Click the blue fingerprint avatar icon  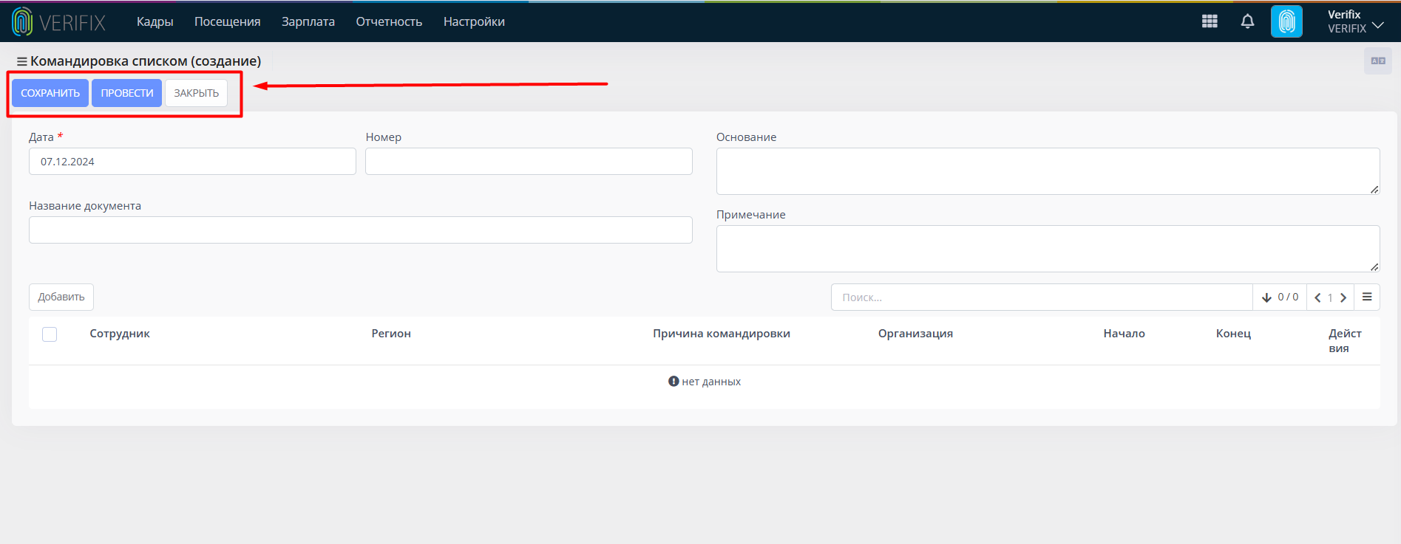pos(1286,21)
